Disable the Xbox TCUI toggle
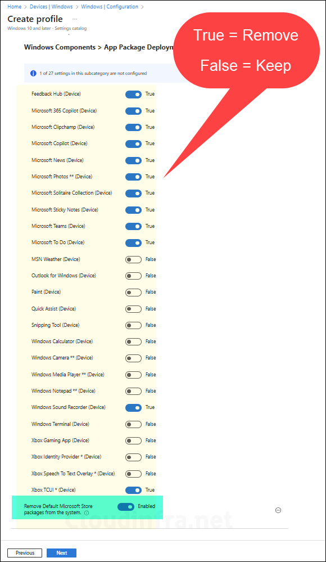This screenshot has width=326, height=562. point(133,490)
